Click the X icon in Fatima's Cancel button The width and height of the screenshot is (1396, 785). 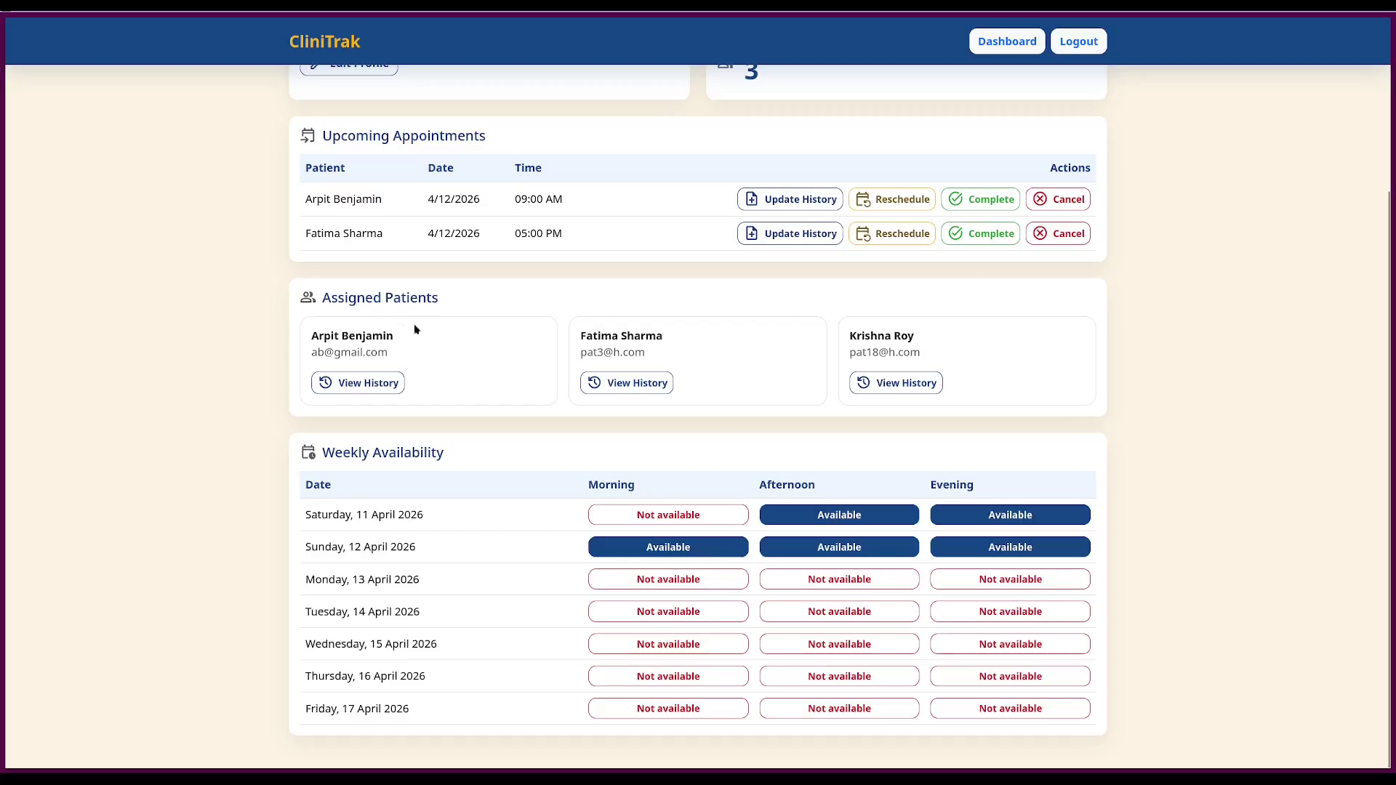click(x=1040, y=233)
